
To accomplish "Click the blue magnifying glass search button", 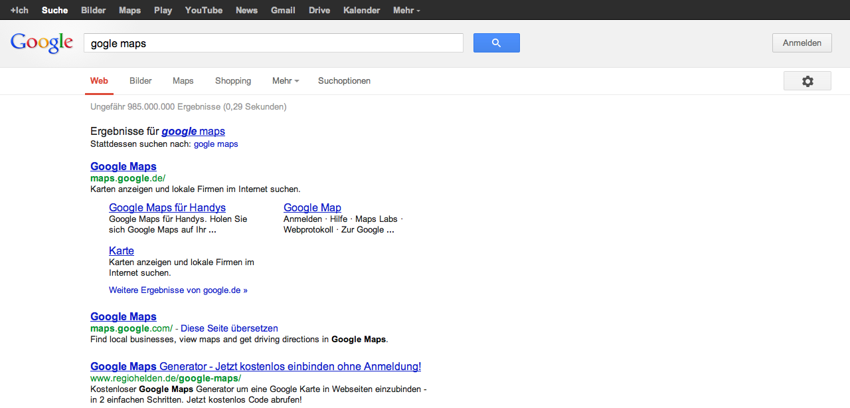I will [x=496, y=43].
